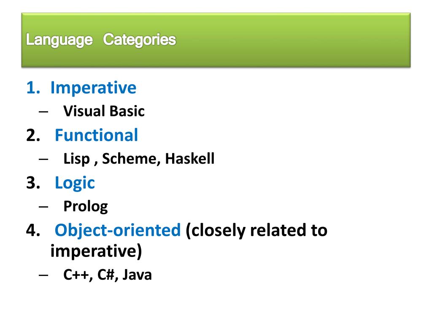Click the Prolog bullet text
Viewport: 432px width, 324px height.
[86, 207]
